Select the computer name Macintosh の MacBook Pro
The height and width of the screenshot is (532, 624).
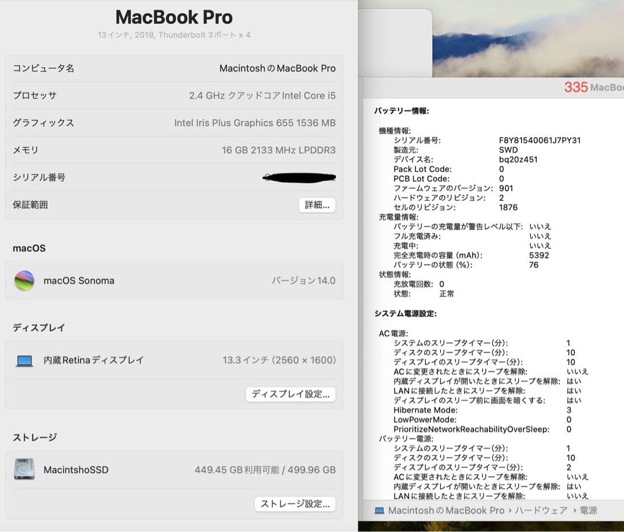point(278,68)
